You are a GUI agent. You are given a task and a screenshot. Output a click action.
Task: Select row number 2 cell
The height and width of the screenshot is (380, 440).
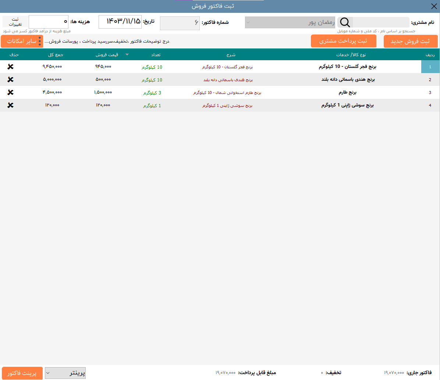tap(430, 80)
